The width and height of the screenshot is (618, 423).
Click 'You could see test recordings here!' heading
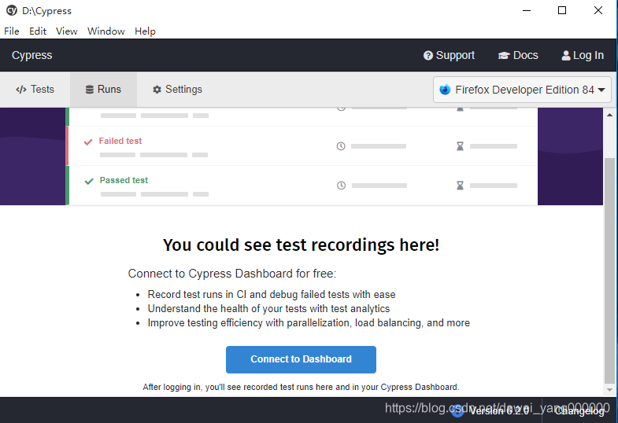[x=301, y=245]
